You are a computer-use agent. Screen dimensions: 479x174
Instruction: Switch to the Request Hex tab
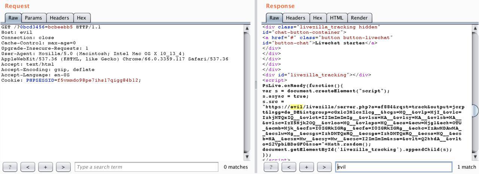[x=82, y=18]
